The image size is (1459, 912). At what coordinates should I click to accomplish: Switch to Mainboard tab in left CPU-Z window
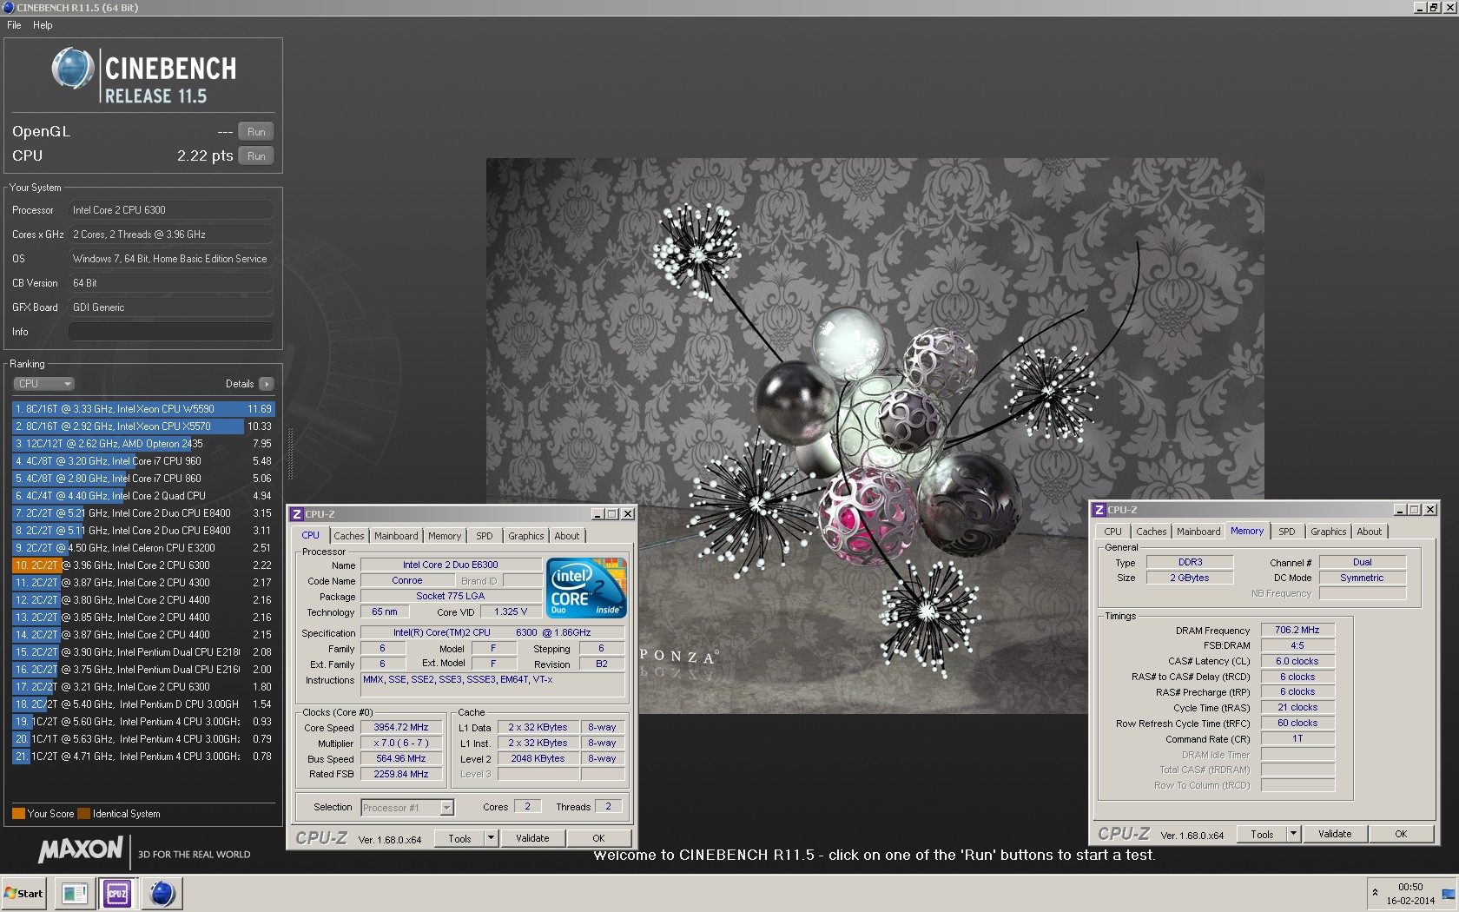(x=396, y=536)
